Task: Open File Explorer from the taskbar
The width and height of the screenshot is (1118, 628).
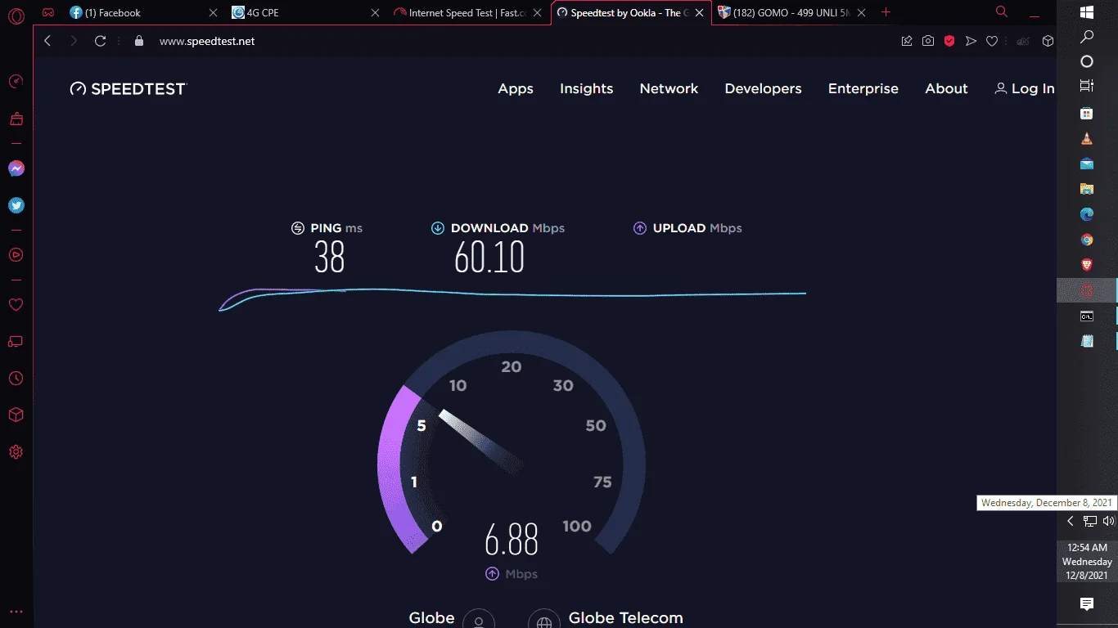Action: point(1087,189)
